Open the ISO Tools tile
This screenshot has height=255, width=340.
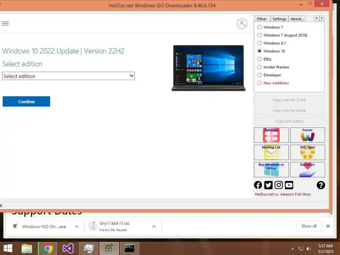click(x=307, y=152)
